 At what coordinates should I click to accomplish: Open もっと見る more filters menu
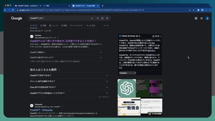[x=90, y=26]
